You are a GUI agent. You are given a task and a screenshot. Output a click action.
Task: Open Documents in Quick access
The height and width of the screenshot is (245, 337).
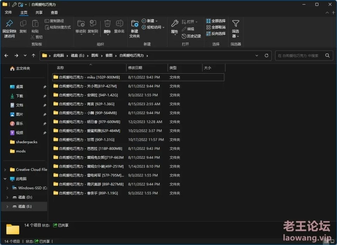coord(16,105)
